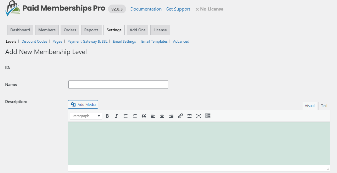337x173 pixels.
Task: Open the Paragraph format dropdown
Action: (86, 116)
